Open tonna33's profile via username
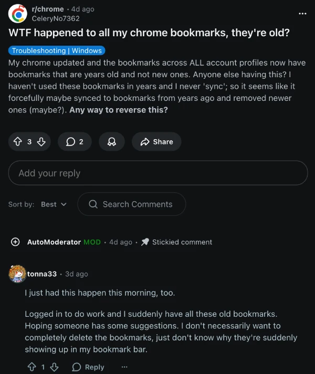Screen dimensions: 315x374 tap(41, 274)
